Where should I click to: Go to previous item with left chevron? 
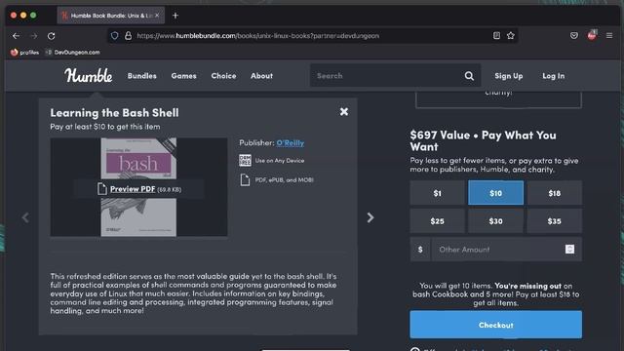(x=25, y=217)
